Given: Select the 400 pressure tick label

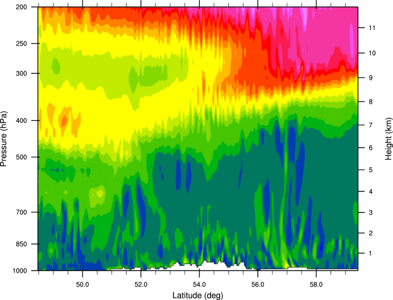Looking at the screenshot, I should (x=21, y=120).
